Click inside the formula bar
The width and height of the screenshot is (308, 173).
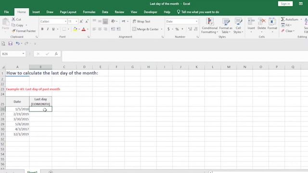point(185,56)
